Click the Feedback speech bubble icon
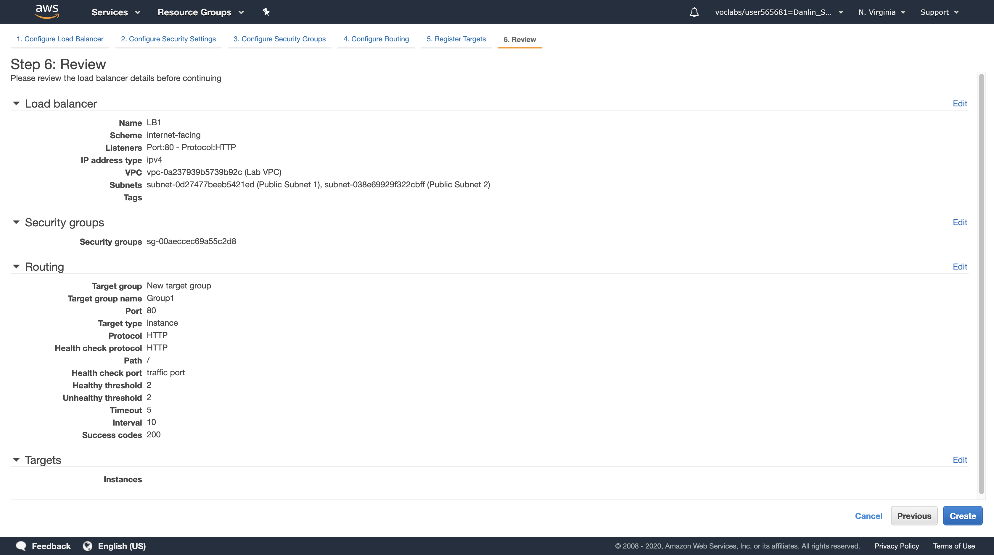The image size is (994, 555). pyautogui.click(x=21, y=546)
